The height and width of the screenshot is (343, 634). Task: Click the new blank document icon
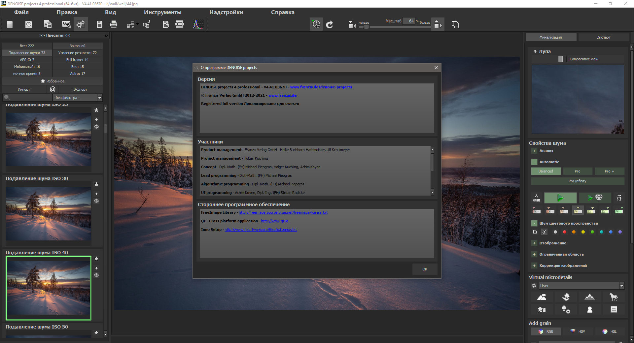(x=10, y=24)
